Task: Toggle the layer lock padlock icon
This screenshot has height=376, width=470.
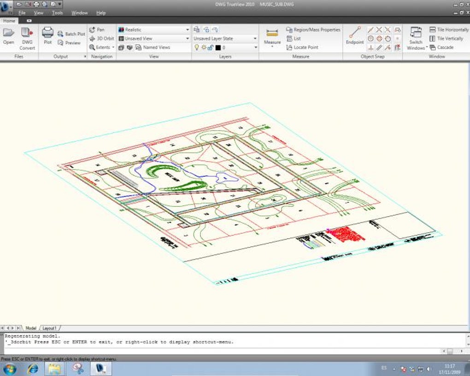Action: [210, 47]
